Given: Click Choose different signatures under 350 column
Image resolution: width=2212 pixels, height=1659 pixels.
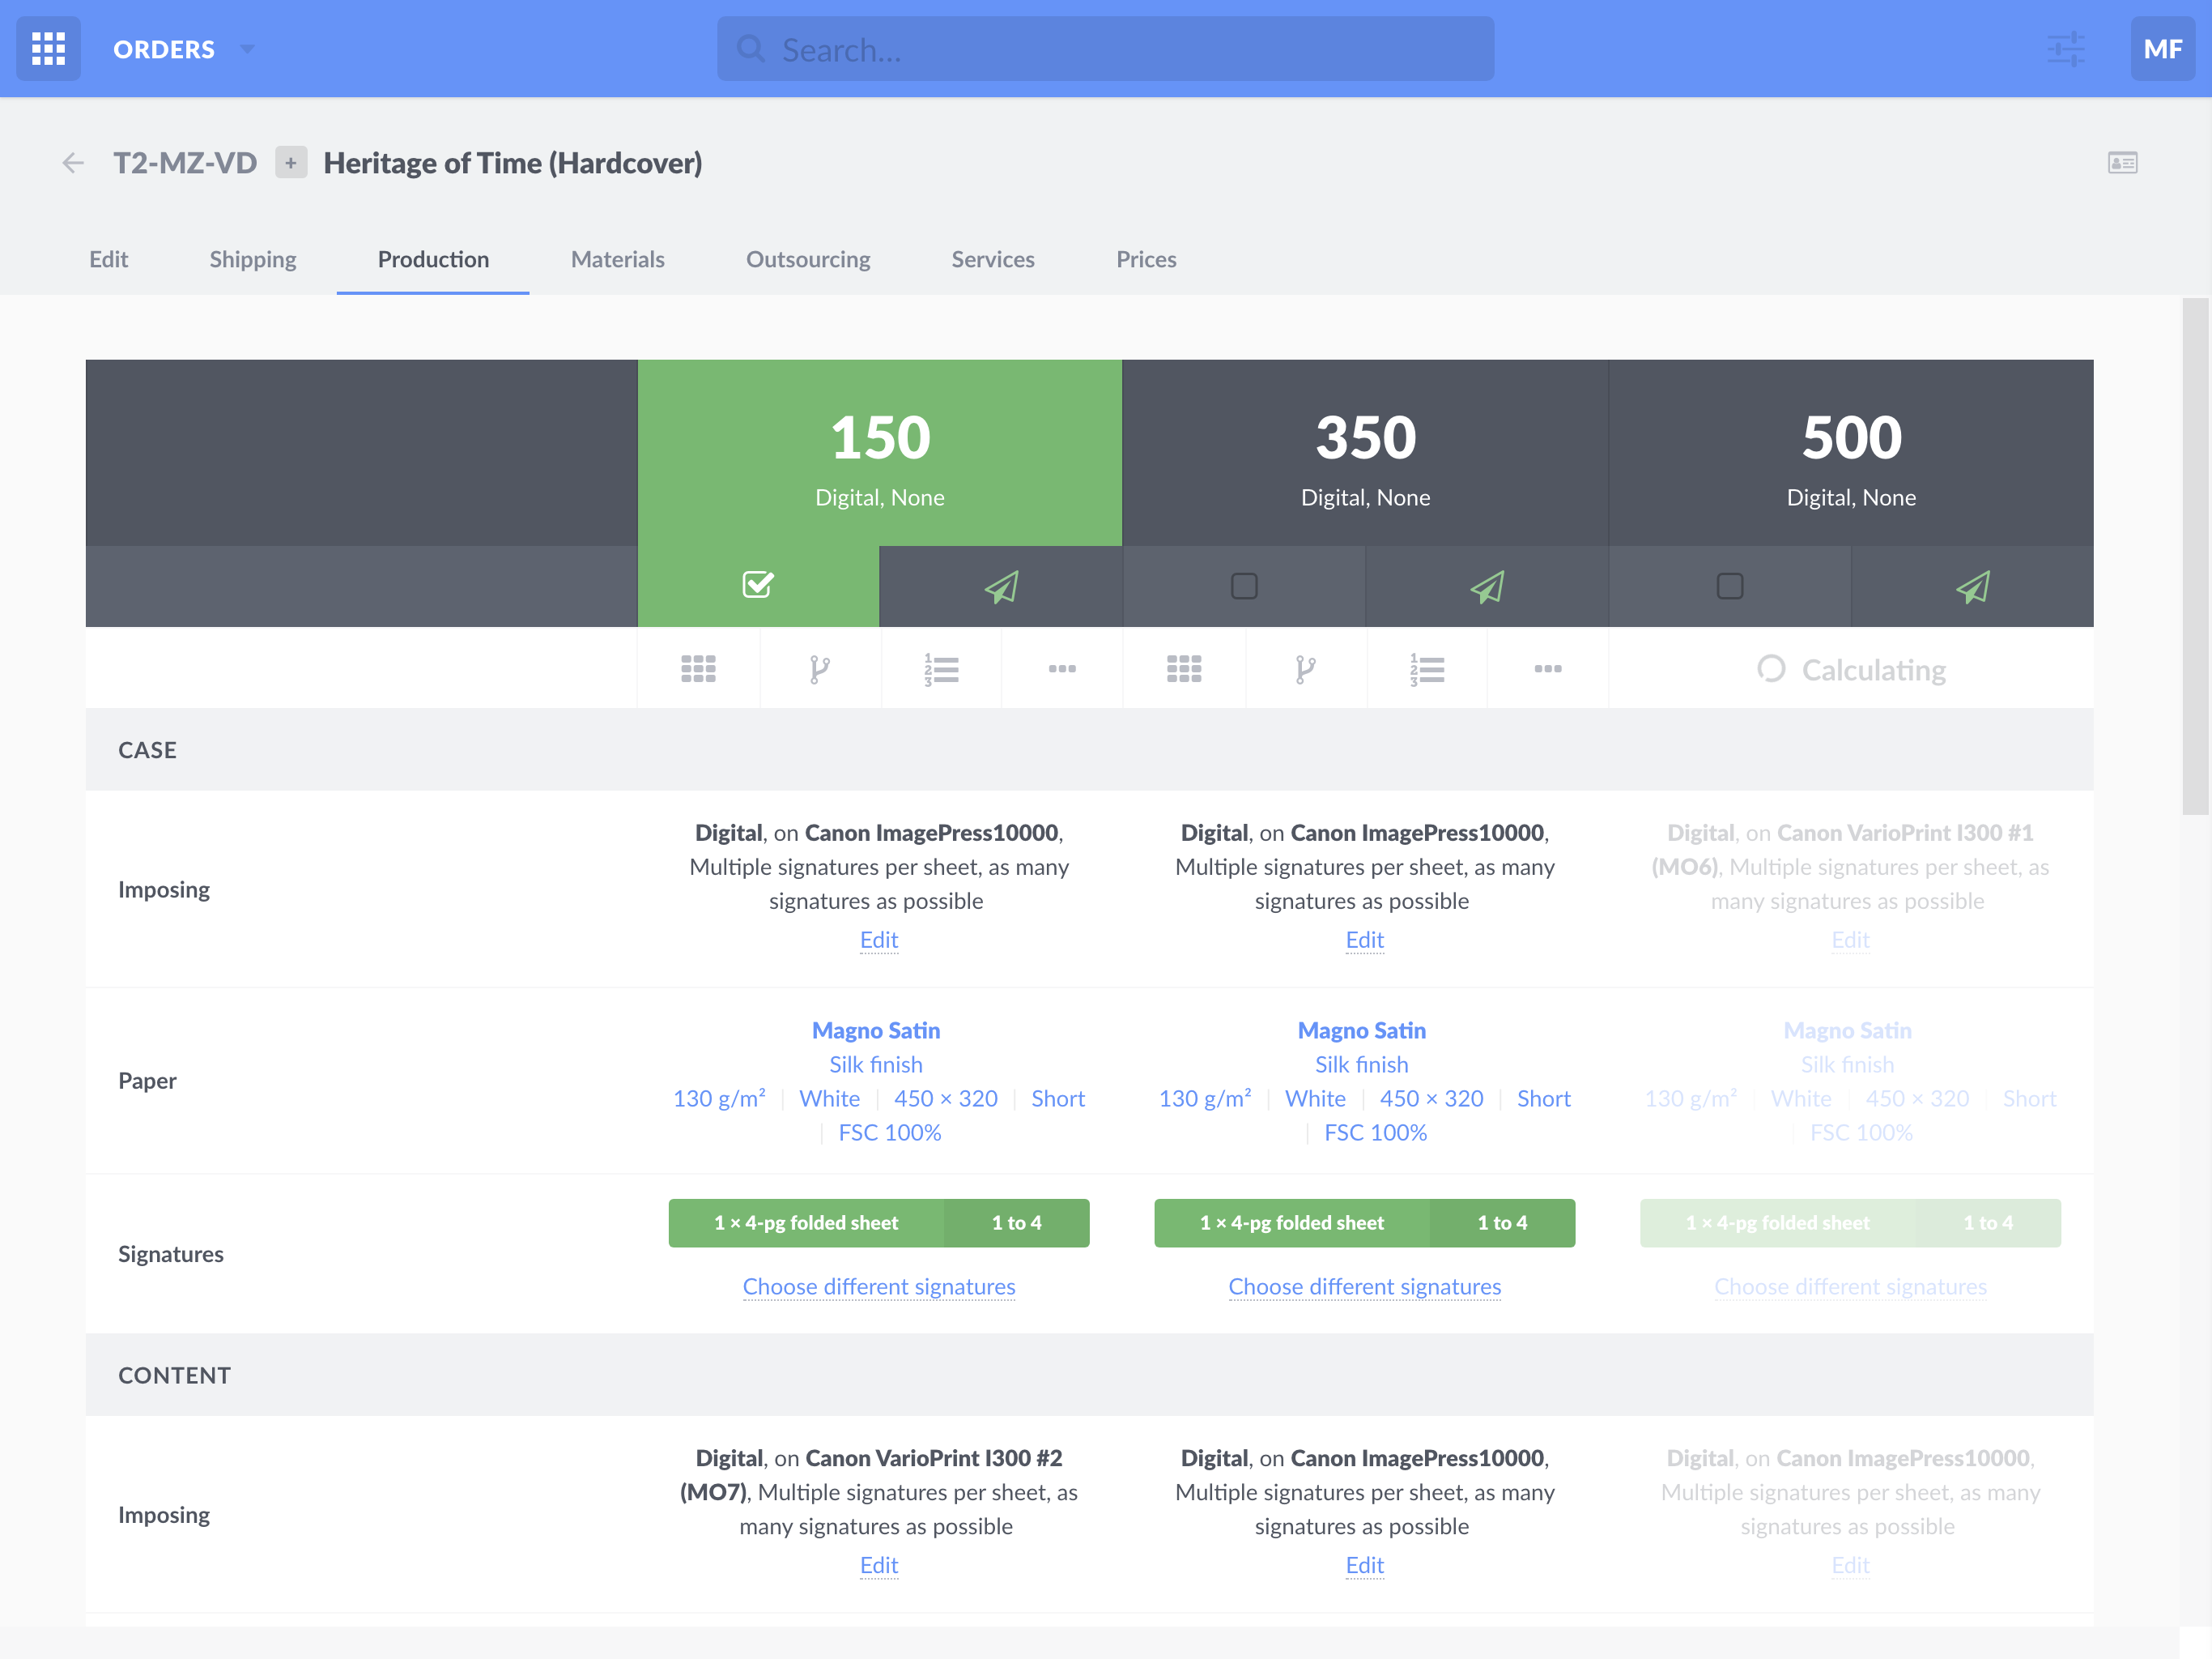Looking at the screenshot, I should (1364, 1286).
